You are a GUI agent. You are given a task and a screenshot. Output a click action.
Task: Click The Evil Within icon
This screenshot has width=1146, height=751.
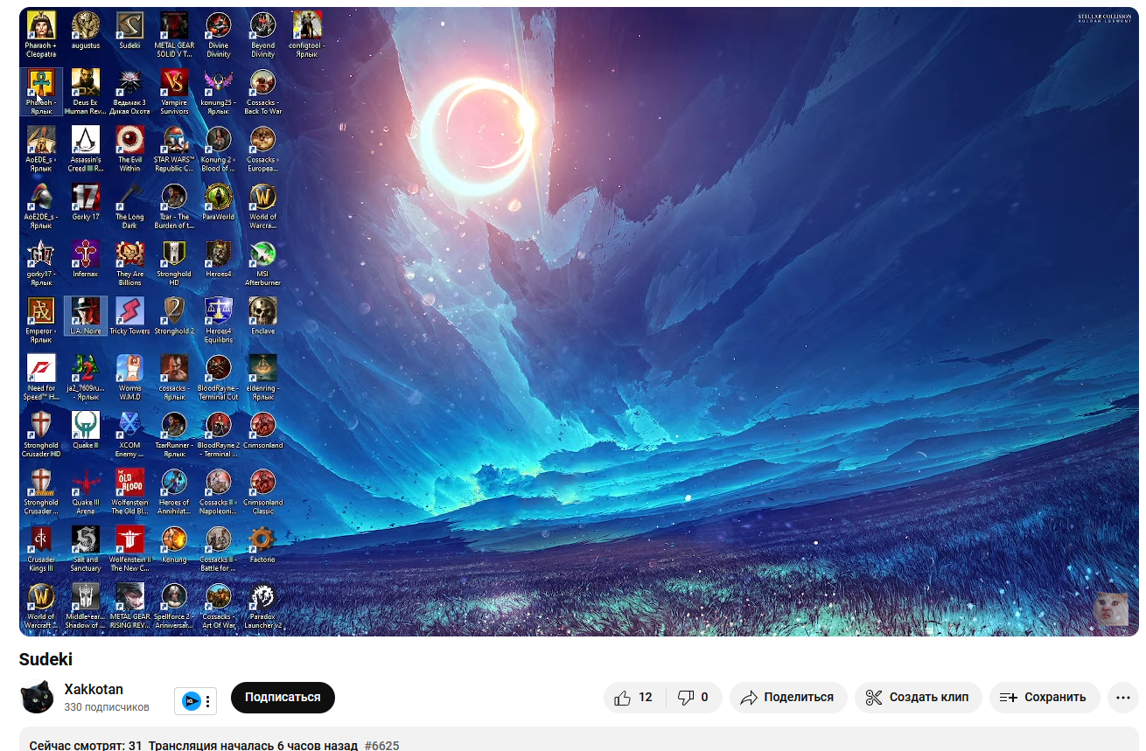coord(129,149)
